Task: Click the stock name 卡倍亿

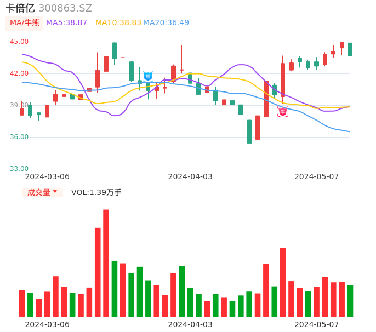Action: (x=20, y=8)
